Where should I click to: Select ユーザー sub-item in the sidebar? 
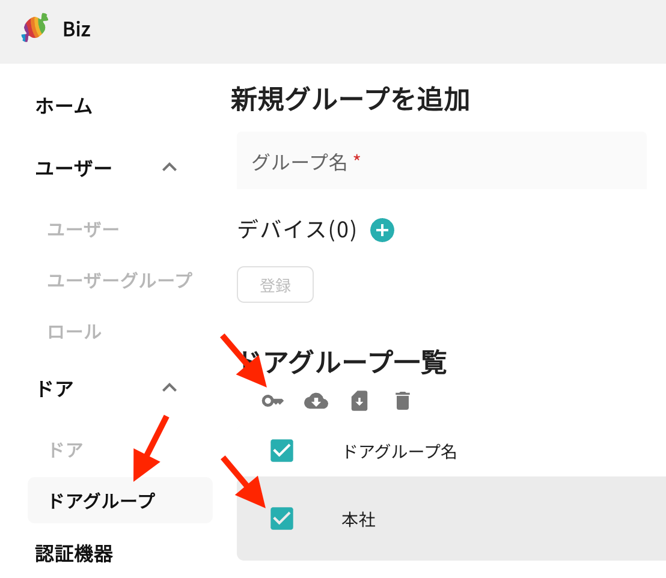[83, 230]
